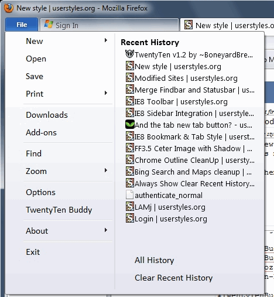Click the green leaf icon beside 'And the tab new tab button?'
The image size is (274, 297).
pos(130,124)
